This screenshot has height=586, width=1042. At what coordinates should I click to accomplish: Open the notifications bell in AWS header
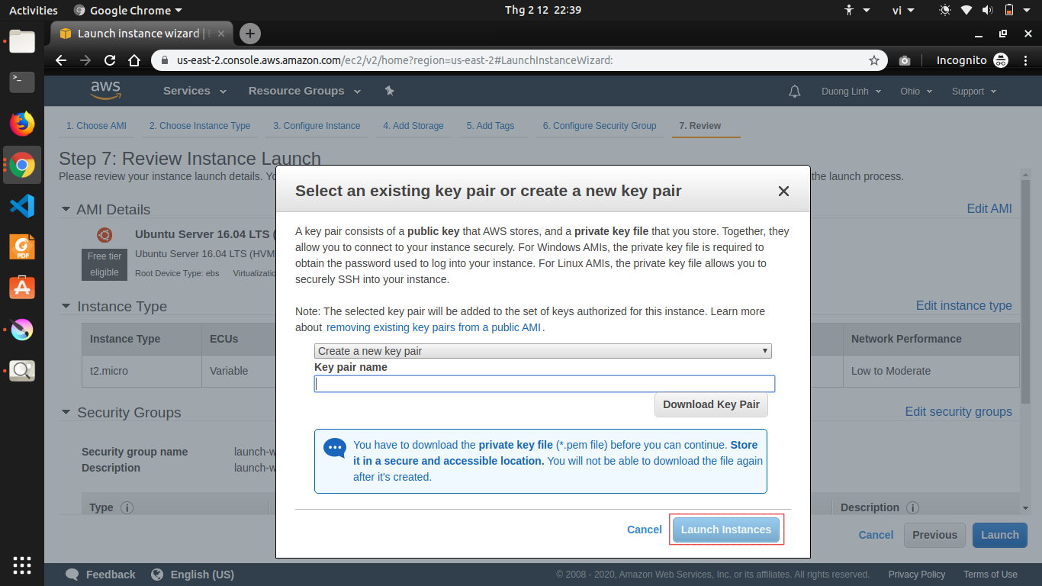[x=795, y=92]
